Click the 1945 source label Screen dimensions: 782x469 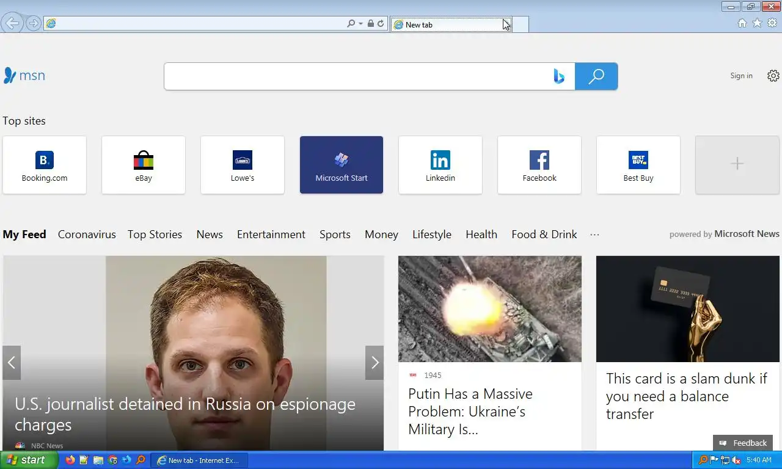point(433,376)
